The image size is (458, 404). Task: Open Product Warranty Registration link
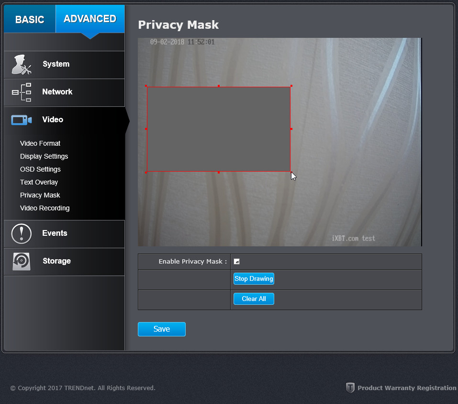[407, 388]
